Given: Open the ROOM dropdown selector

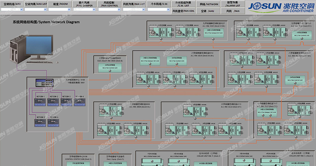Looking at the screenshot, I should click(60, 11).
